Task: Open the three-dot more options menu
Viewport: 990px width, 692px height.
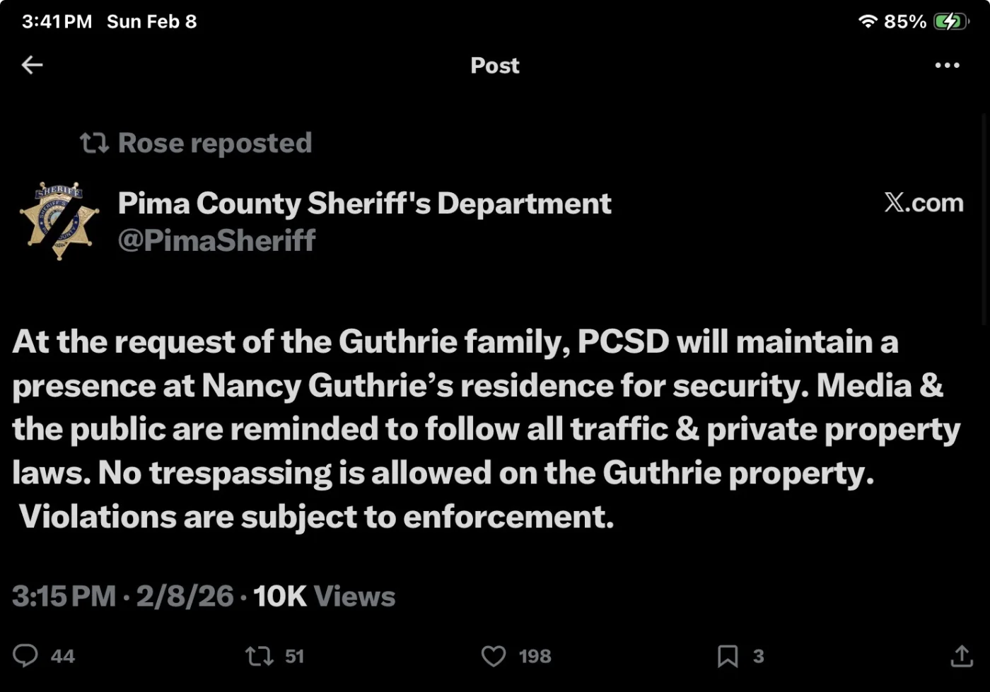Action: (947, 65)
